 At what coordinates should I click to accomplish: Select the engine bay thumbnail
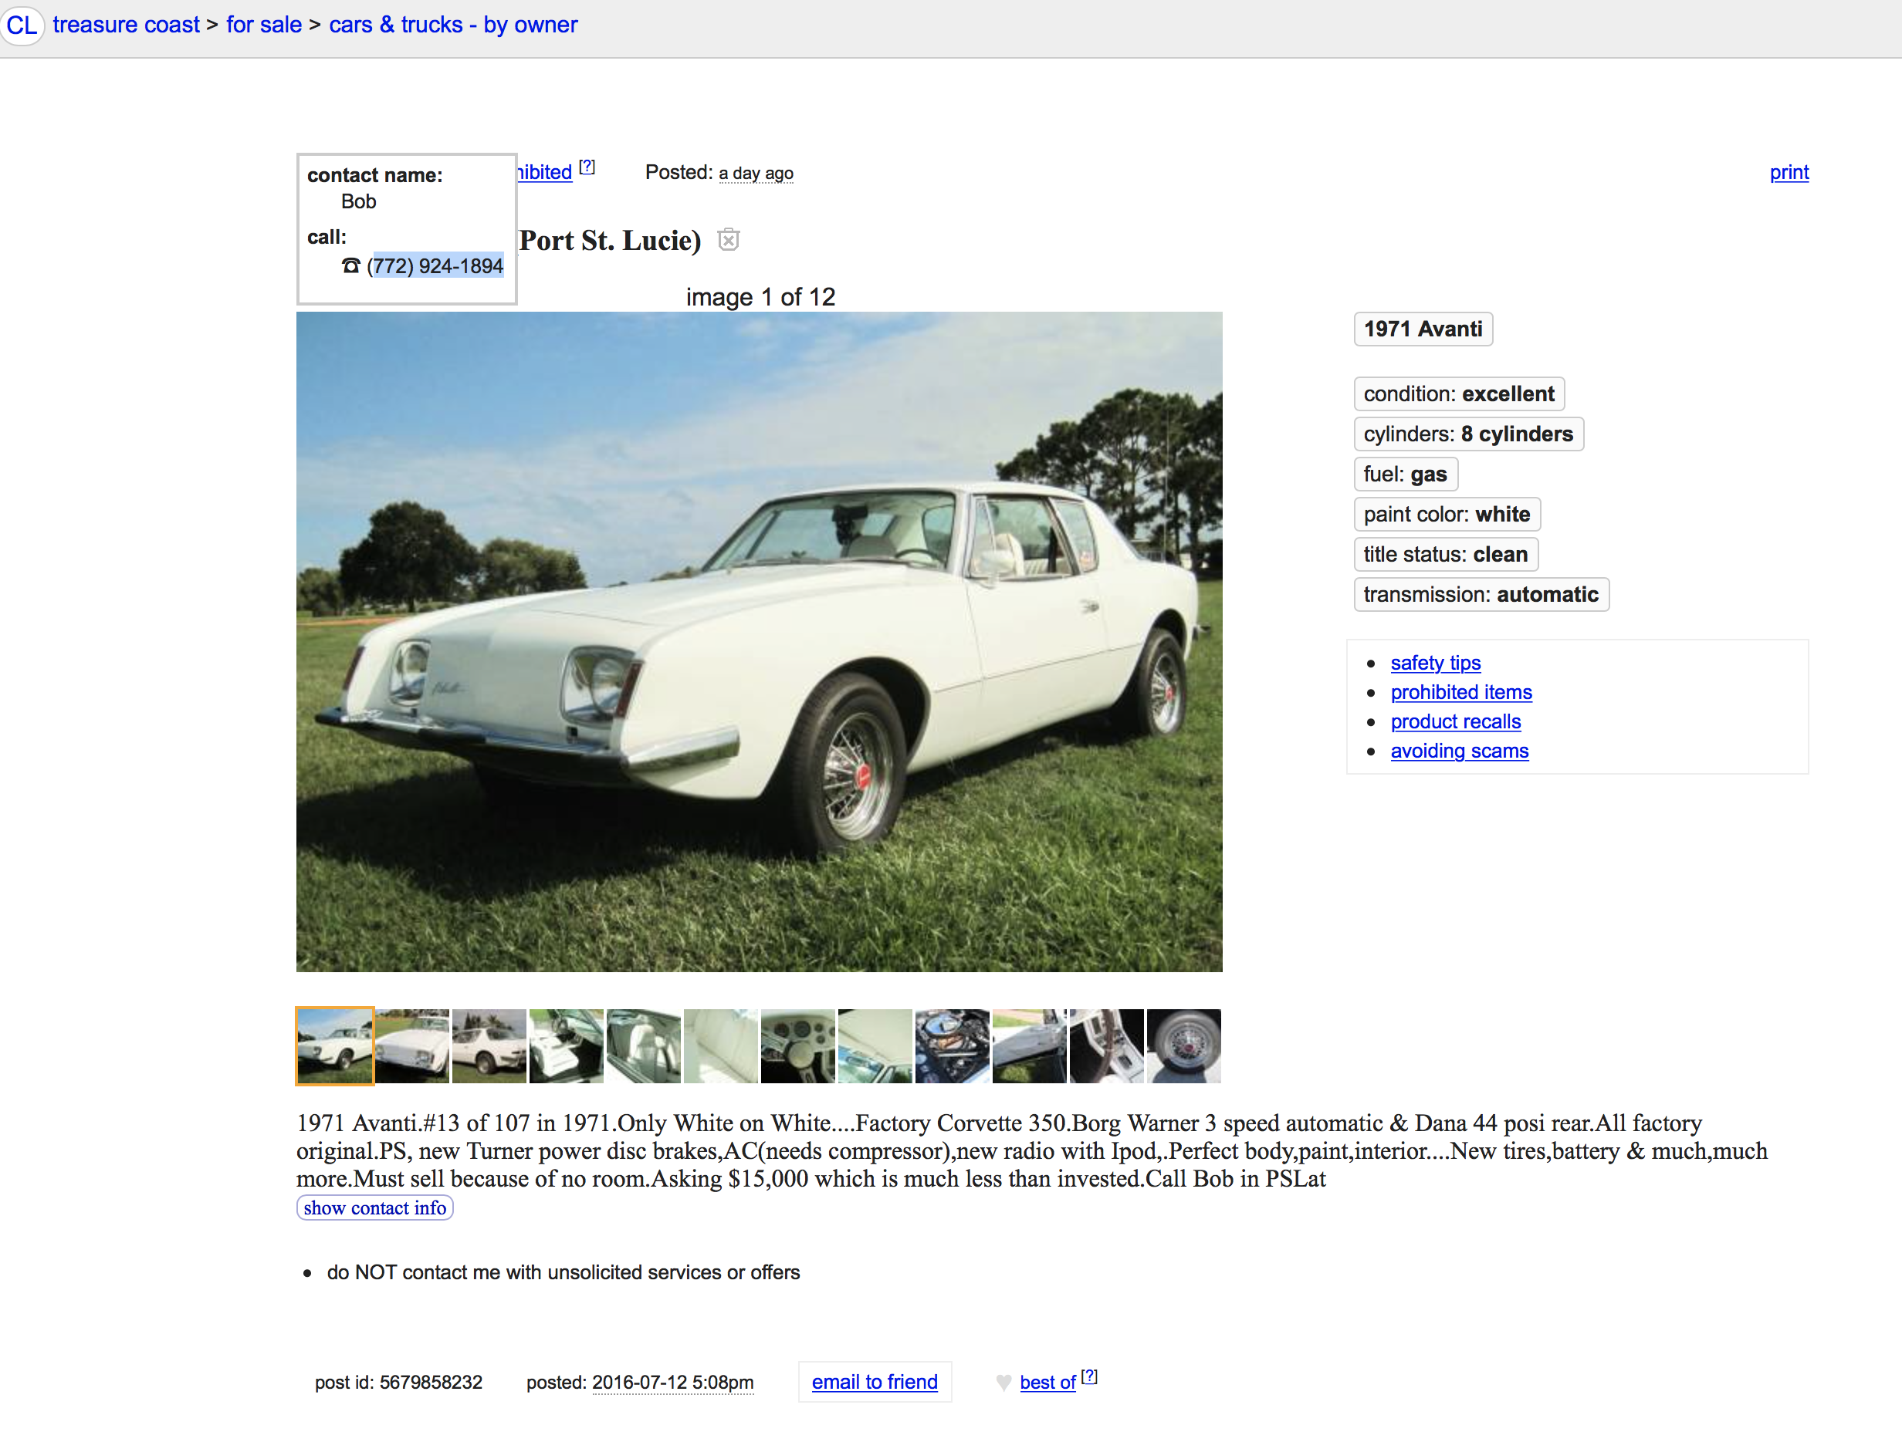pos(952,1046)
